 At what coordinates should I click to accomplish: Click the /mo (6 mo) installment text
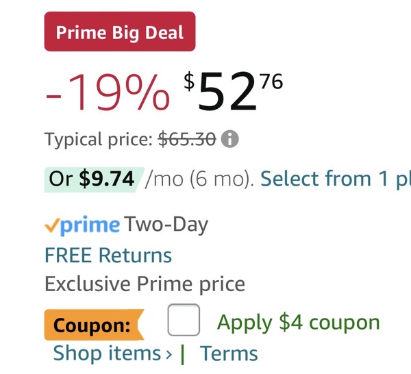click(200, 179)
